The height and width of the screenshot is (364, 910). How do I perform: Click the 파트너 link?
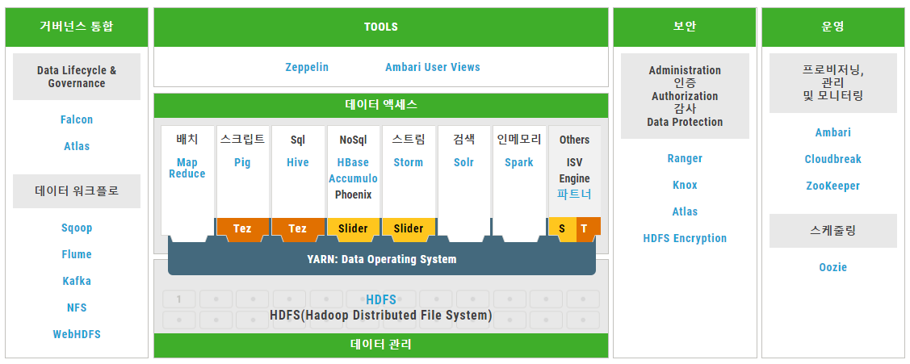point(575,195)
